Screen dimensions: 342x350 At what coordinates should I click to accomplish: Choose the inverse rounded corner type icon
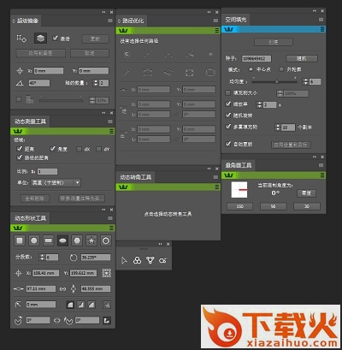click(80, 305)
